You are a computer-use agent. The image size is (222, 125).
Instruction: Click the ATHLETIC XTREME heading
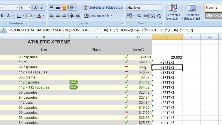(49, 42)
